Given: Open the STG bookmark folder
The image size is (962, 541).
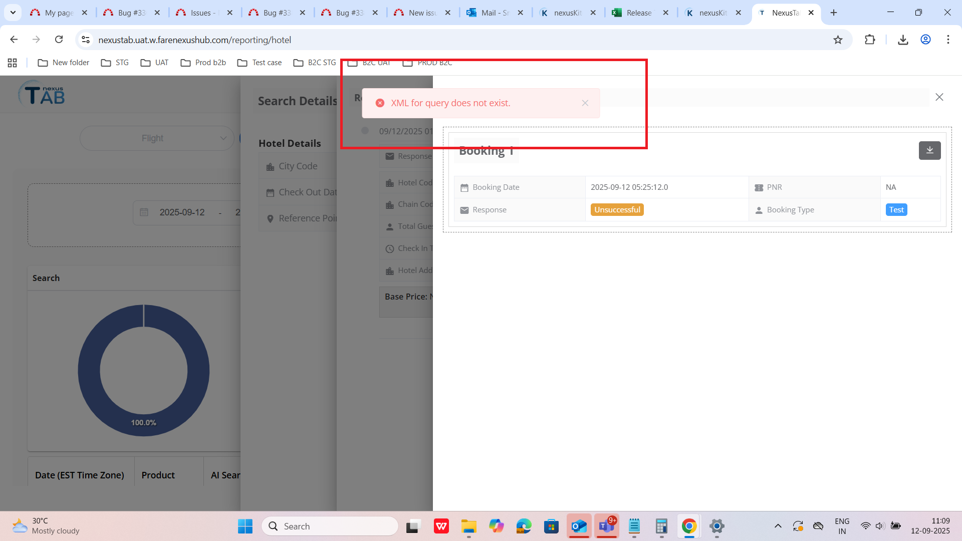Looking at the screenshot, I should (115, 63).
